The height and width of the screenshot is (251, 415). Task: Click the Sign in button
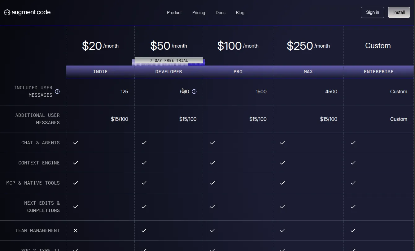(x=372, y=12)
